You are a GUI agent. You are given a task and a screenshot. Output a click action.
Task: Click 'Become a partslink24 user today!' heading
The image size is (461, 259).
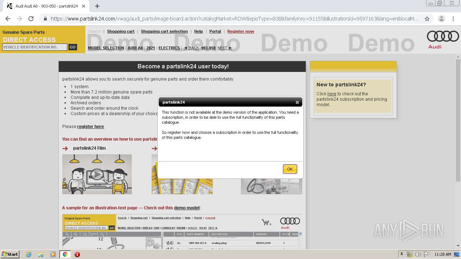click(183, 67)
